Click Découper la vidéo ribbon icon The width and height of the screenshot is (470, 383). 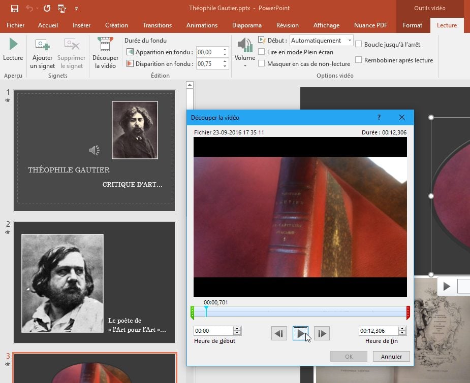tap(105, 44)
